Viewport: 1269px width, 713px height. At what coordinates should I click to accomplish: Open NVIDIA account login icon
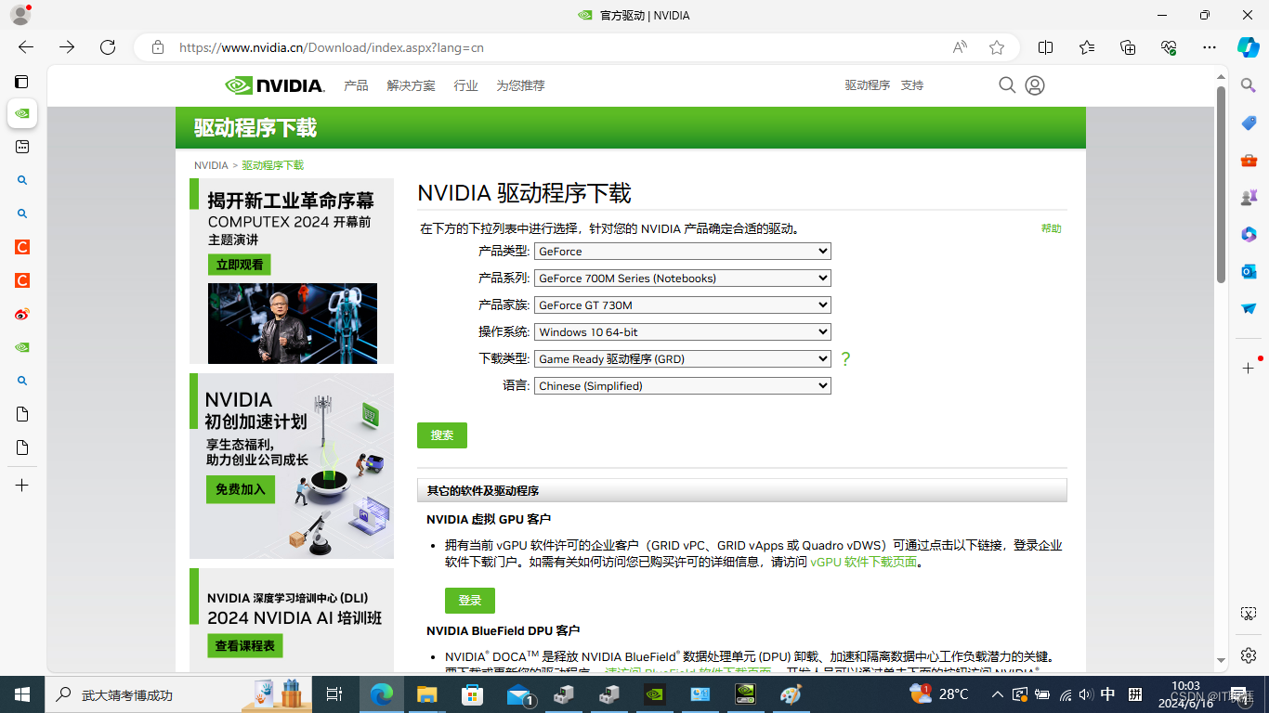(1035, 85)
